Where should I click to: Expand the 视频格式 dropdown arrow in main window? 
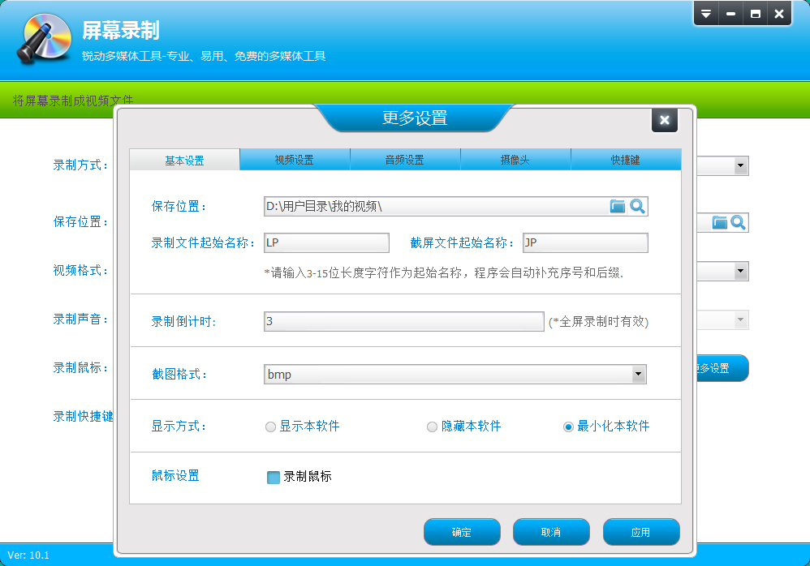click(x=740, y=271)
